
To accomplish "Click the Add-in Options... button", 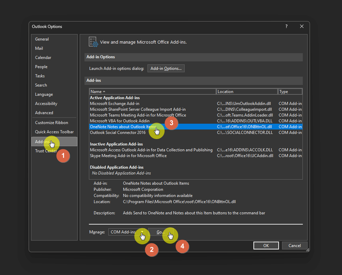I will pyautogui.click(x=166, y=68).
